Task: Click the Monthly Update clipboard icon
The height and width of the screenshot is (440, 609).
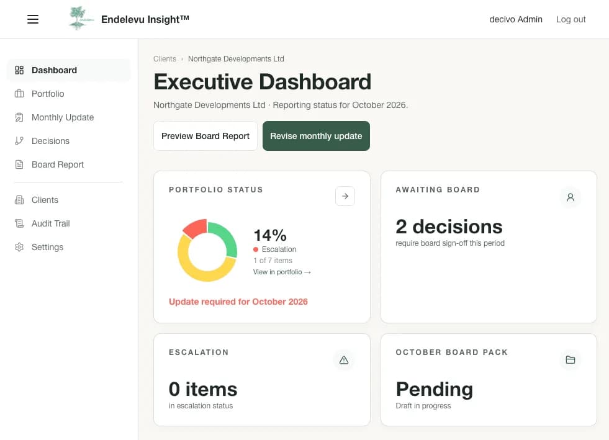Action: 19,117
